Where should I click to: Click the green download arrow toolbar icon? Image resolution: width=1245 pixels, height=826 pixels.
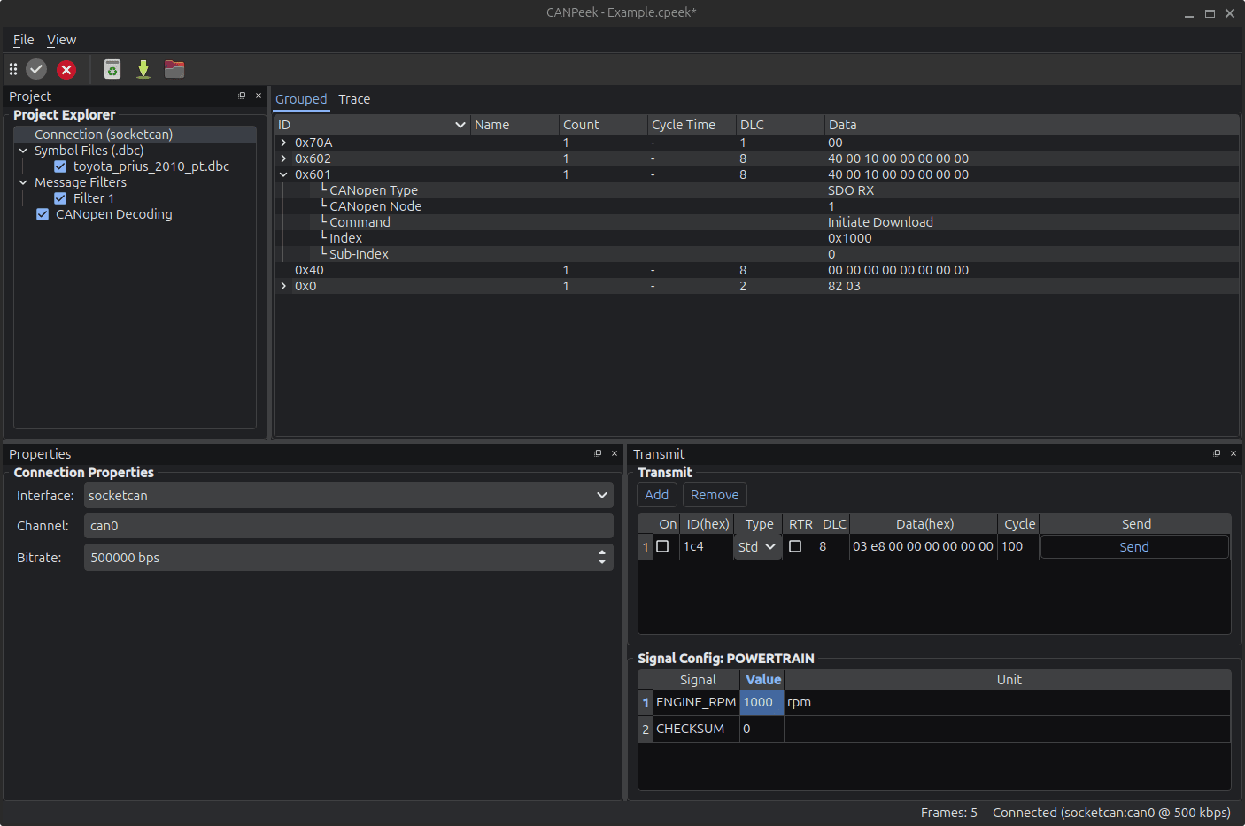point(143,69)
